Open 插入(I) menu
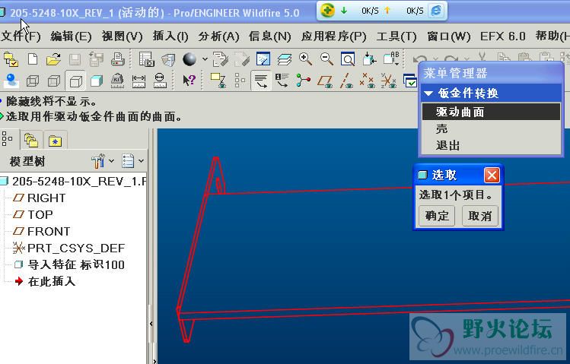 pyautogui.click(x=170, y=36)
